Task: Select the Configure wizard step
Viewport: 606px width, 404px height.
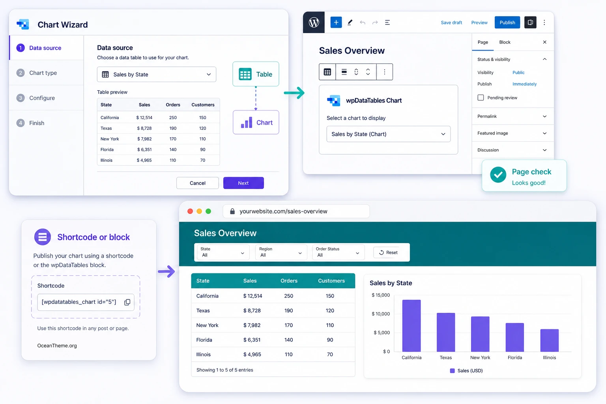Action: [46, 98]
